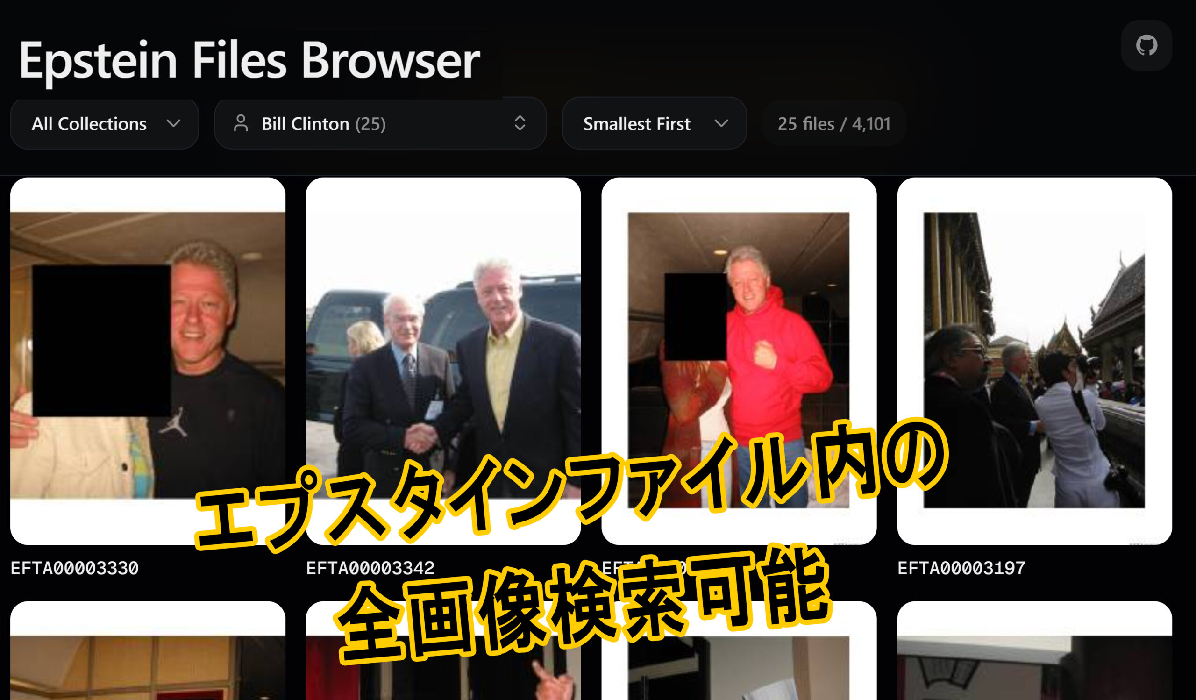Viewport: 1196px width, 700px height.
Task: Change the Smallest First sort order
Action: coord(637,124)
